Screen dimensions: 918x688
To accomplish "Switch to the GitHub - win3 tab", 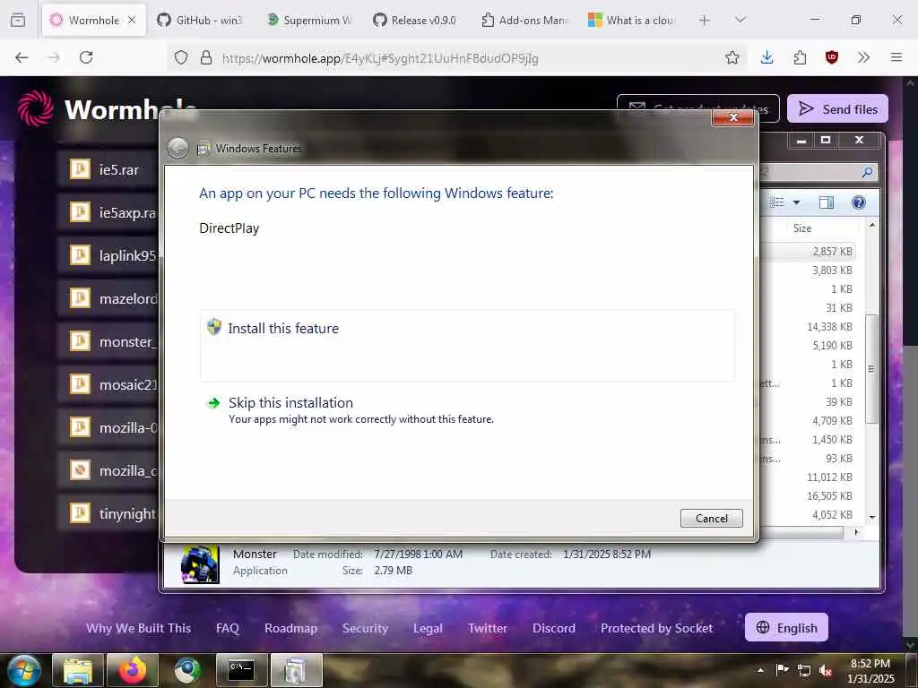I will (201, 20).
